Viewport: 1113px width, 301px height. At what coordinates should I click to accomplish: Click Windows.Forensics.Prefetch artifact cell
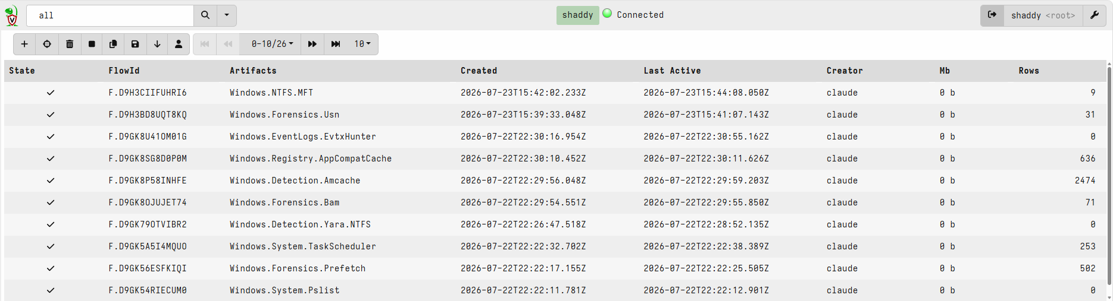(298, 268)
